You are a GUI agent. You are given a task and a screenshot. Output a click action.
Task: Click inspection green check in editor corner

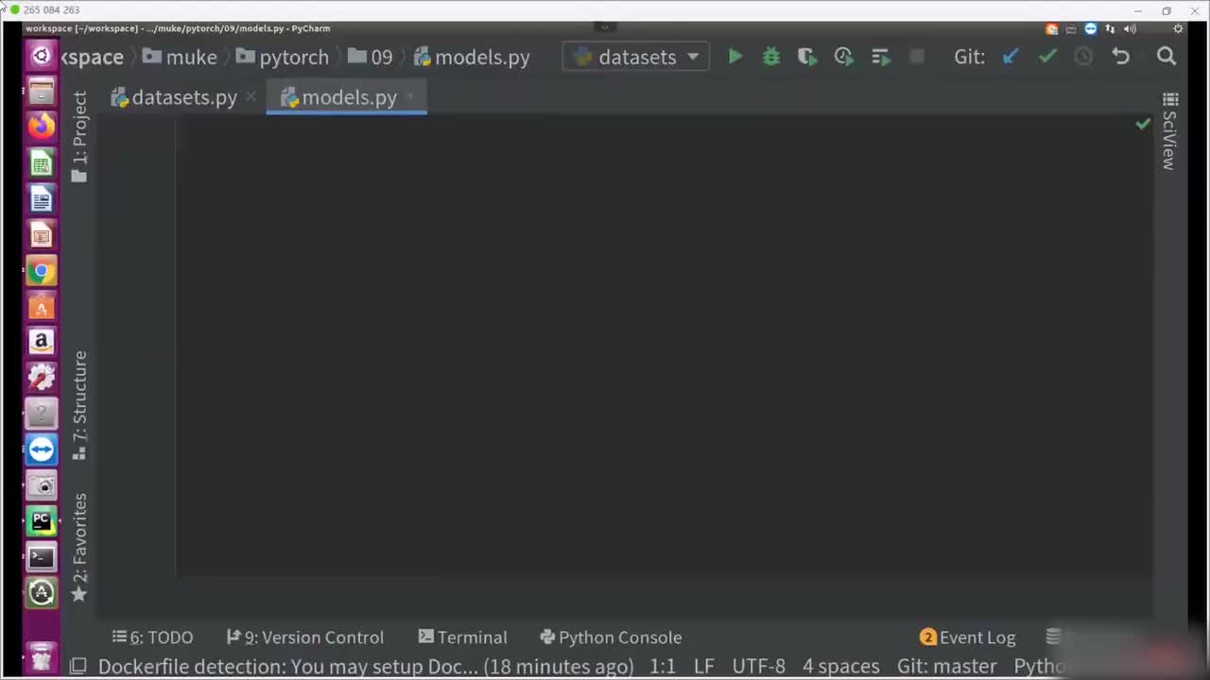click(1143, 124)
